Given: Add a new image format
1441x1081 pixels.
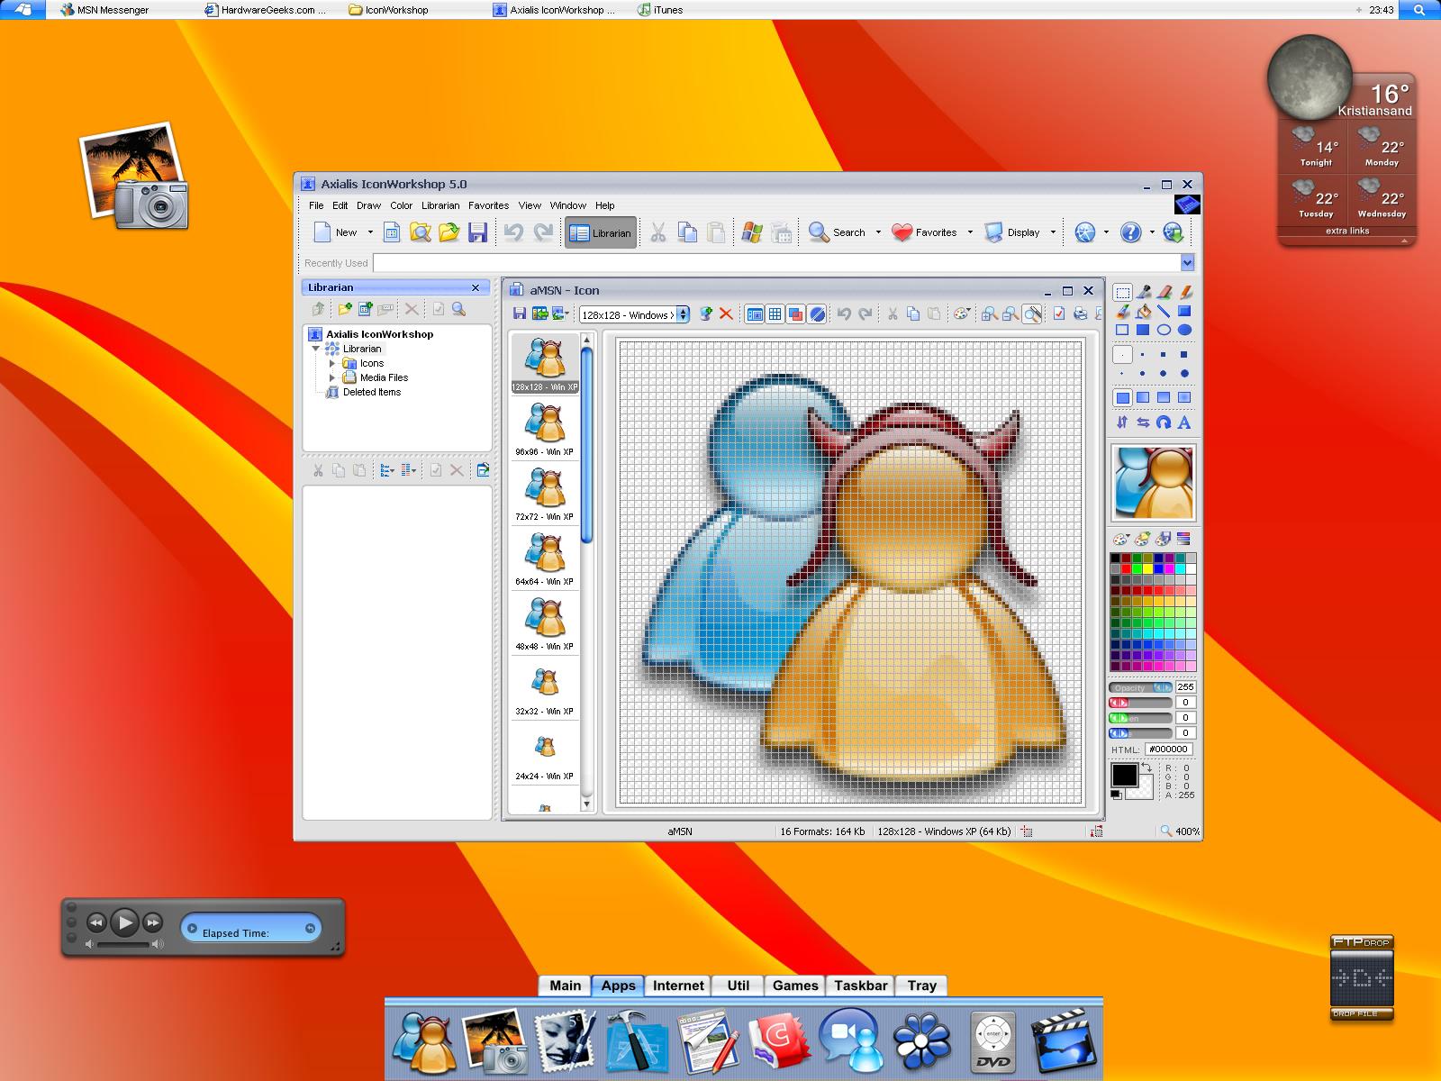Looking at the screenshot, I should 706,313.
